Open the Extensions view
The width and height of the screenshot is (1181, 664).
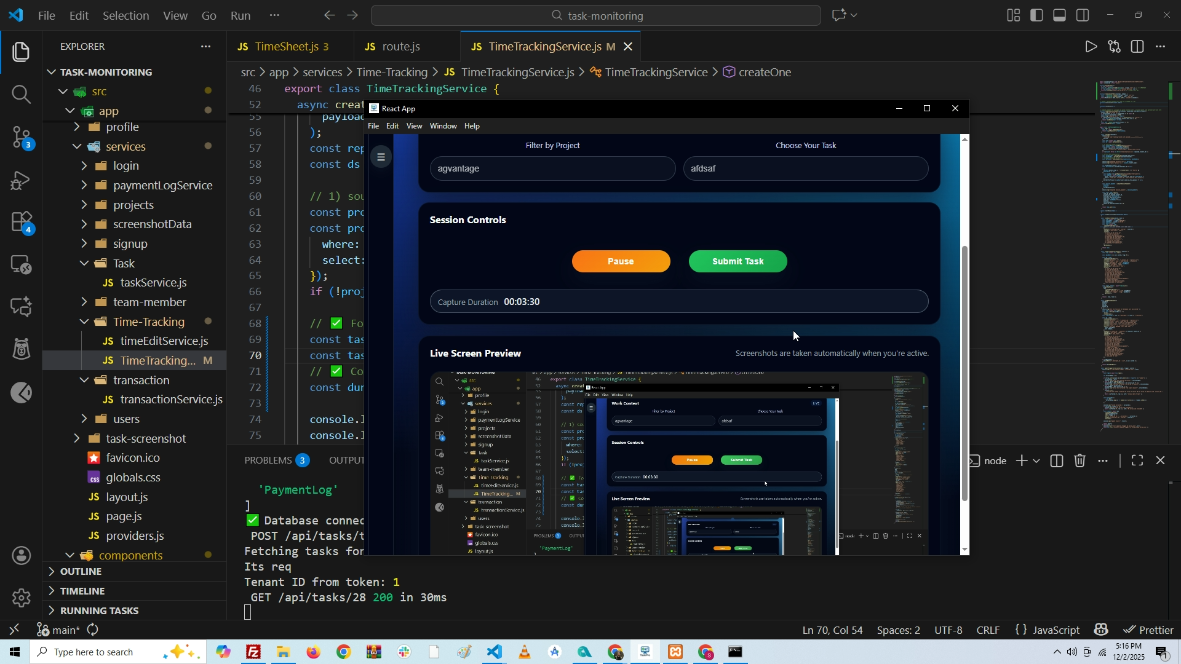point(21,222)
